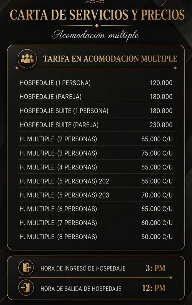Click the 70.000 C/U price for room 203

(157, 195)
